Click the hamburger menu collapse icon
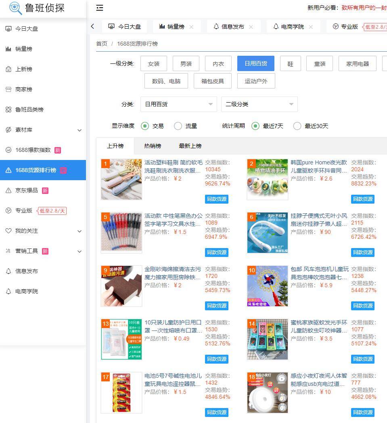The height and width of the screenshot is (423, 387). (100, 8)
